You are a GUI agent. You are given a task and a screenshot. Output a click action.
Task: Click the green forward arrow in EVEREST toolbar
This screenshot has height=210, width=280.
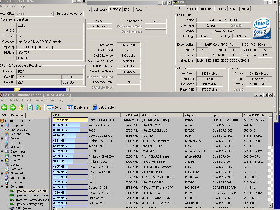pyautogui.click(x=13, y=107)
